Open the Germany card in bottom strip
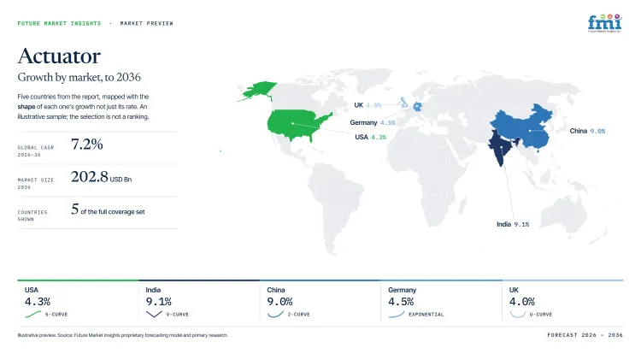Viewport: 641px width, 360px height. [x=441, y=302]
